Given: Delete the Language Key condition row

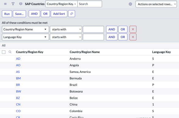Looking at the screenshot, I should click(x=133, y=37).
